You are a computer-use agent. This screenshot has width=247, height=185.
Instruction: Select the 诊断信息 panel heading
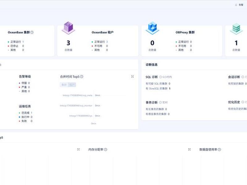pos(152,64)
